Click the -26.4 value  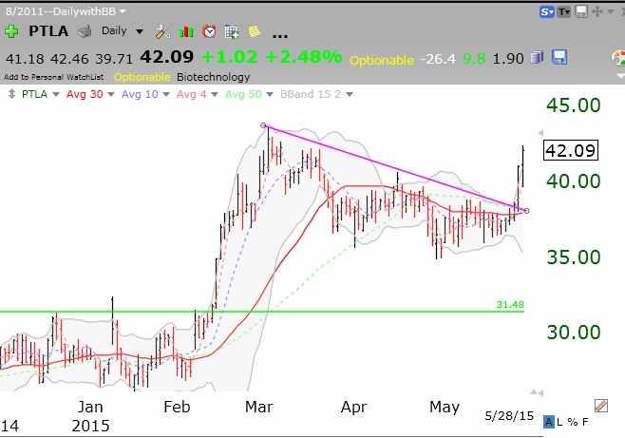[x=438, y=59]
